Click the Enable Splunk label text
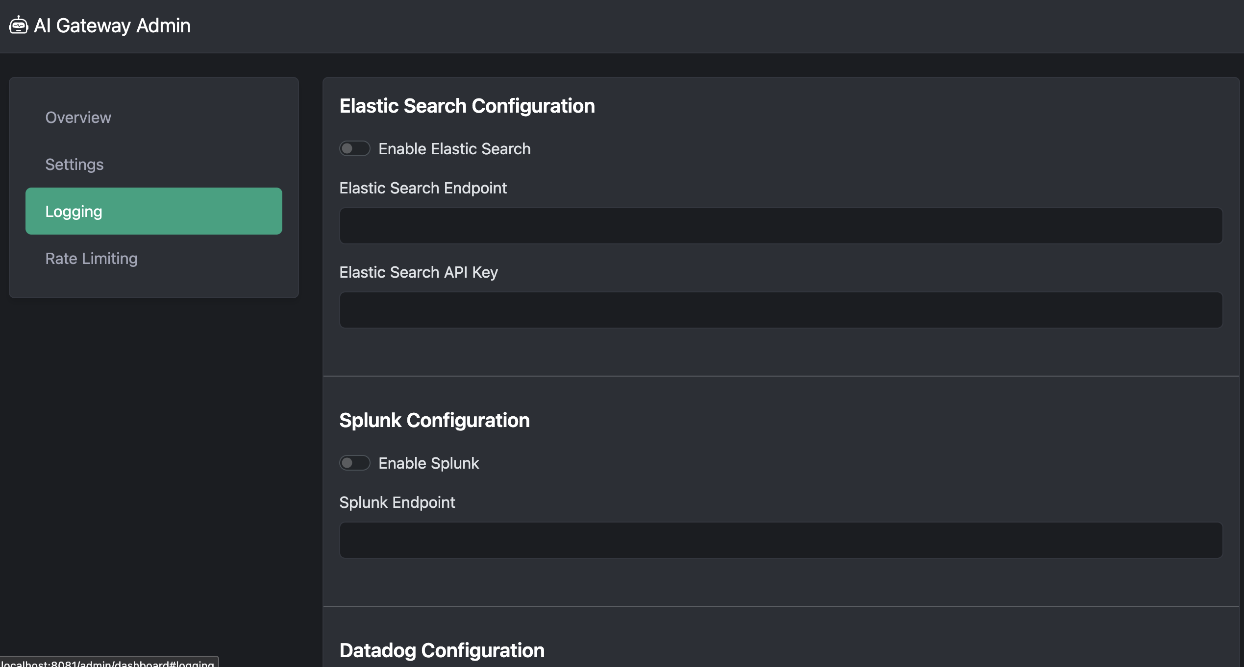 (428, 463)
